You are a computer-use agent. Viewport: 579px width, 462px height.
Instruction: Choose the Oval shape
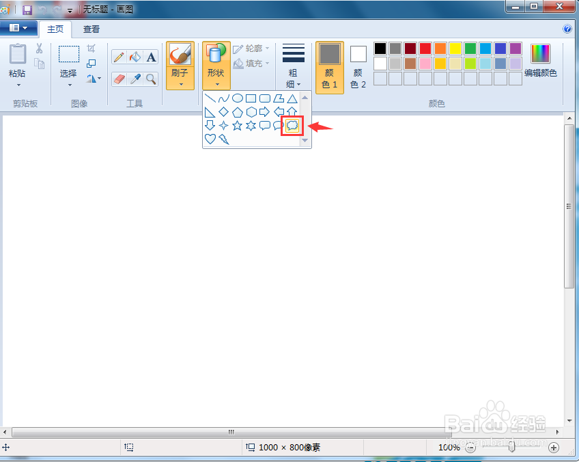238,98
